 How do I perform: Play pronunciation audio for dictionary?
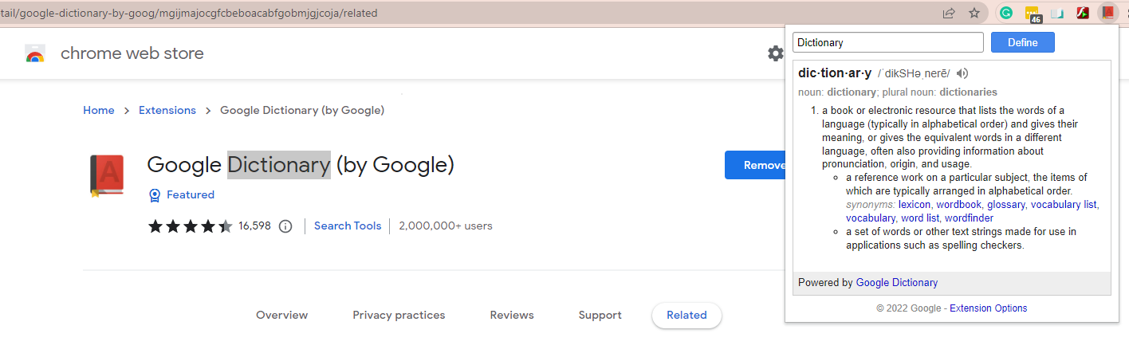point(962,73)
